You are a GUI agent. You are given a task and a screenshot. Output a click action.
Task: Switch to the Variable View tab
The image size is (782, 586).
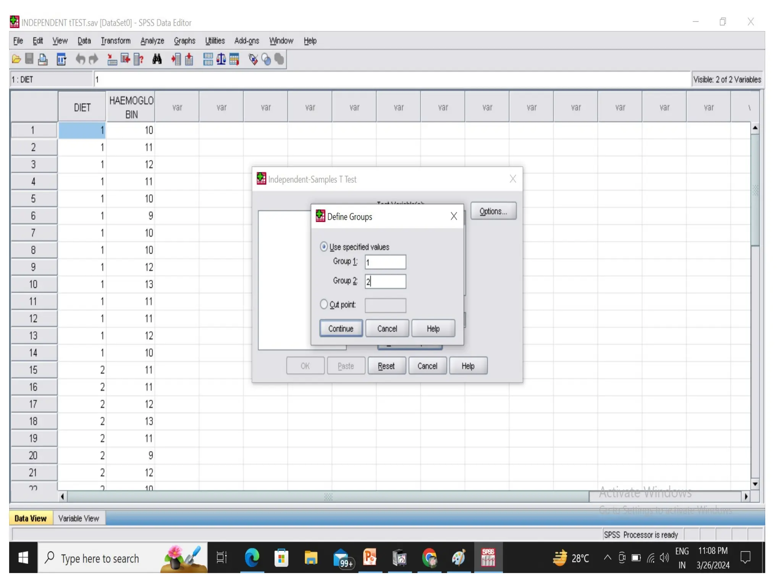(79, 518)
